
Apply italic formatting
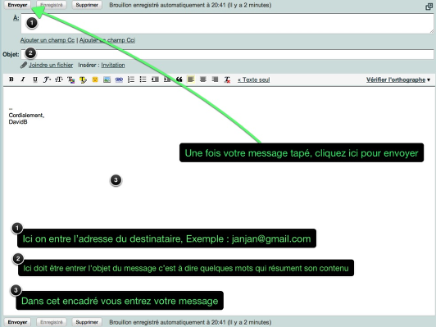[23, 79]
